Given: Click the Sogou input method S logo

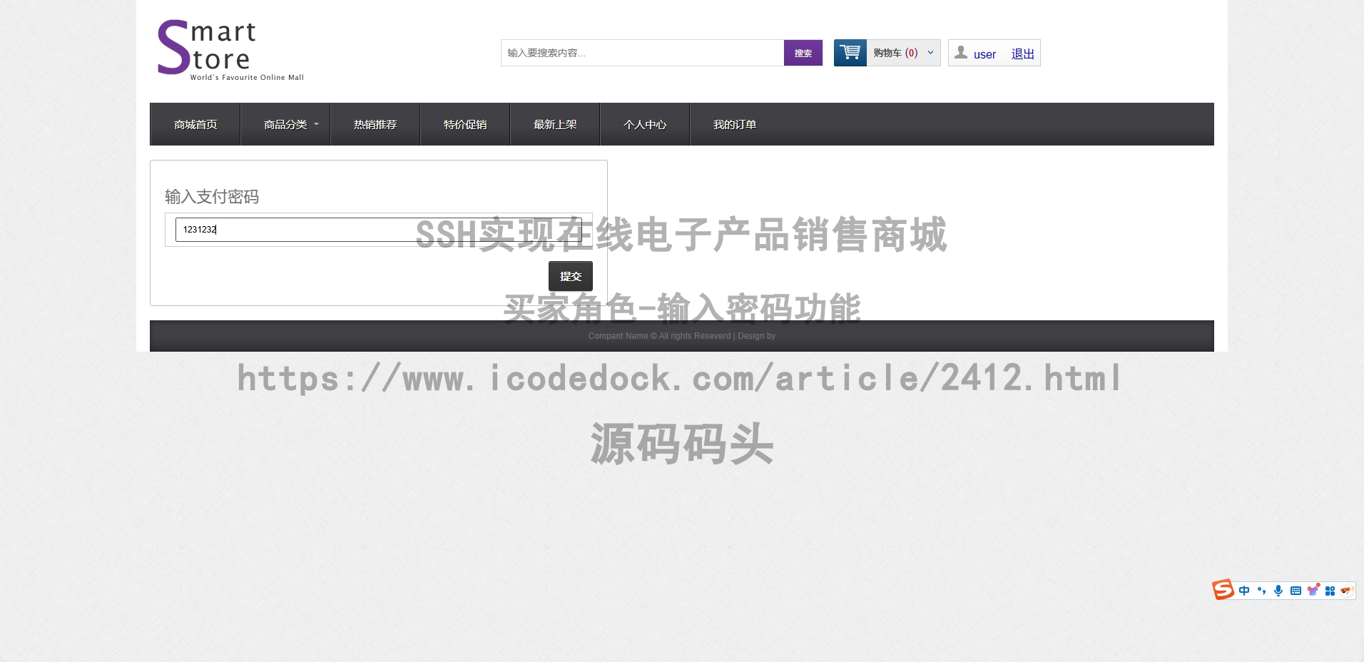Looking at the screenshot, I should coord(1223,590).
